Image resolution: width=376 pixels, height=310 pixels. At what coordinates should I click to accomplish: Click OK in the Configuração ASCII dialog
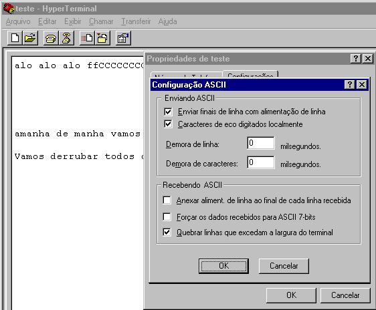click(223, 266)
